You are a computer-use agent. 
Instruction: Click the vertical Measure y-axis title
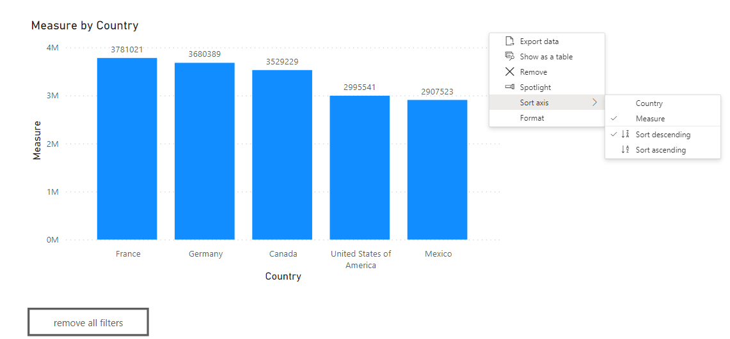[x=37, y=140]
